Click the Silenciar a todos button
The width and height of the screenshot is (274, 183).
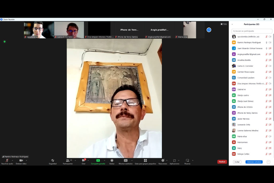click(x=254, y=162)
